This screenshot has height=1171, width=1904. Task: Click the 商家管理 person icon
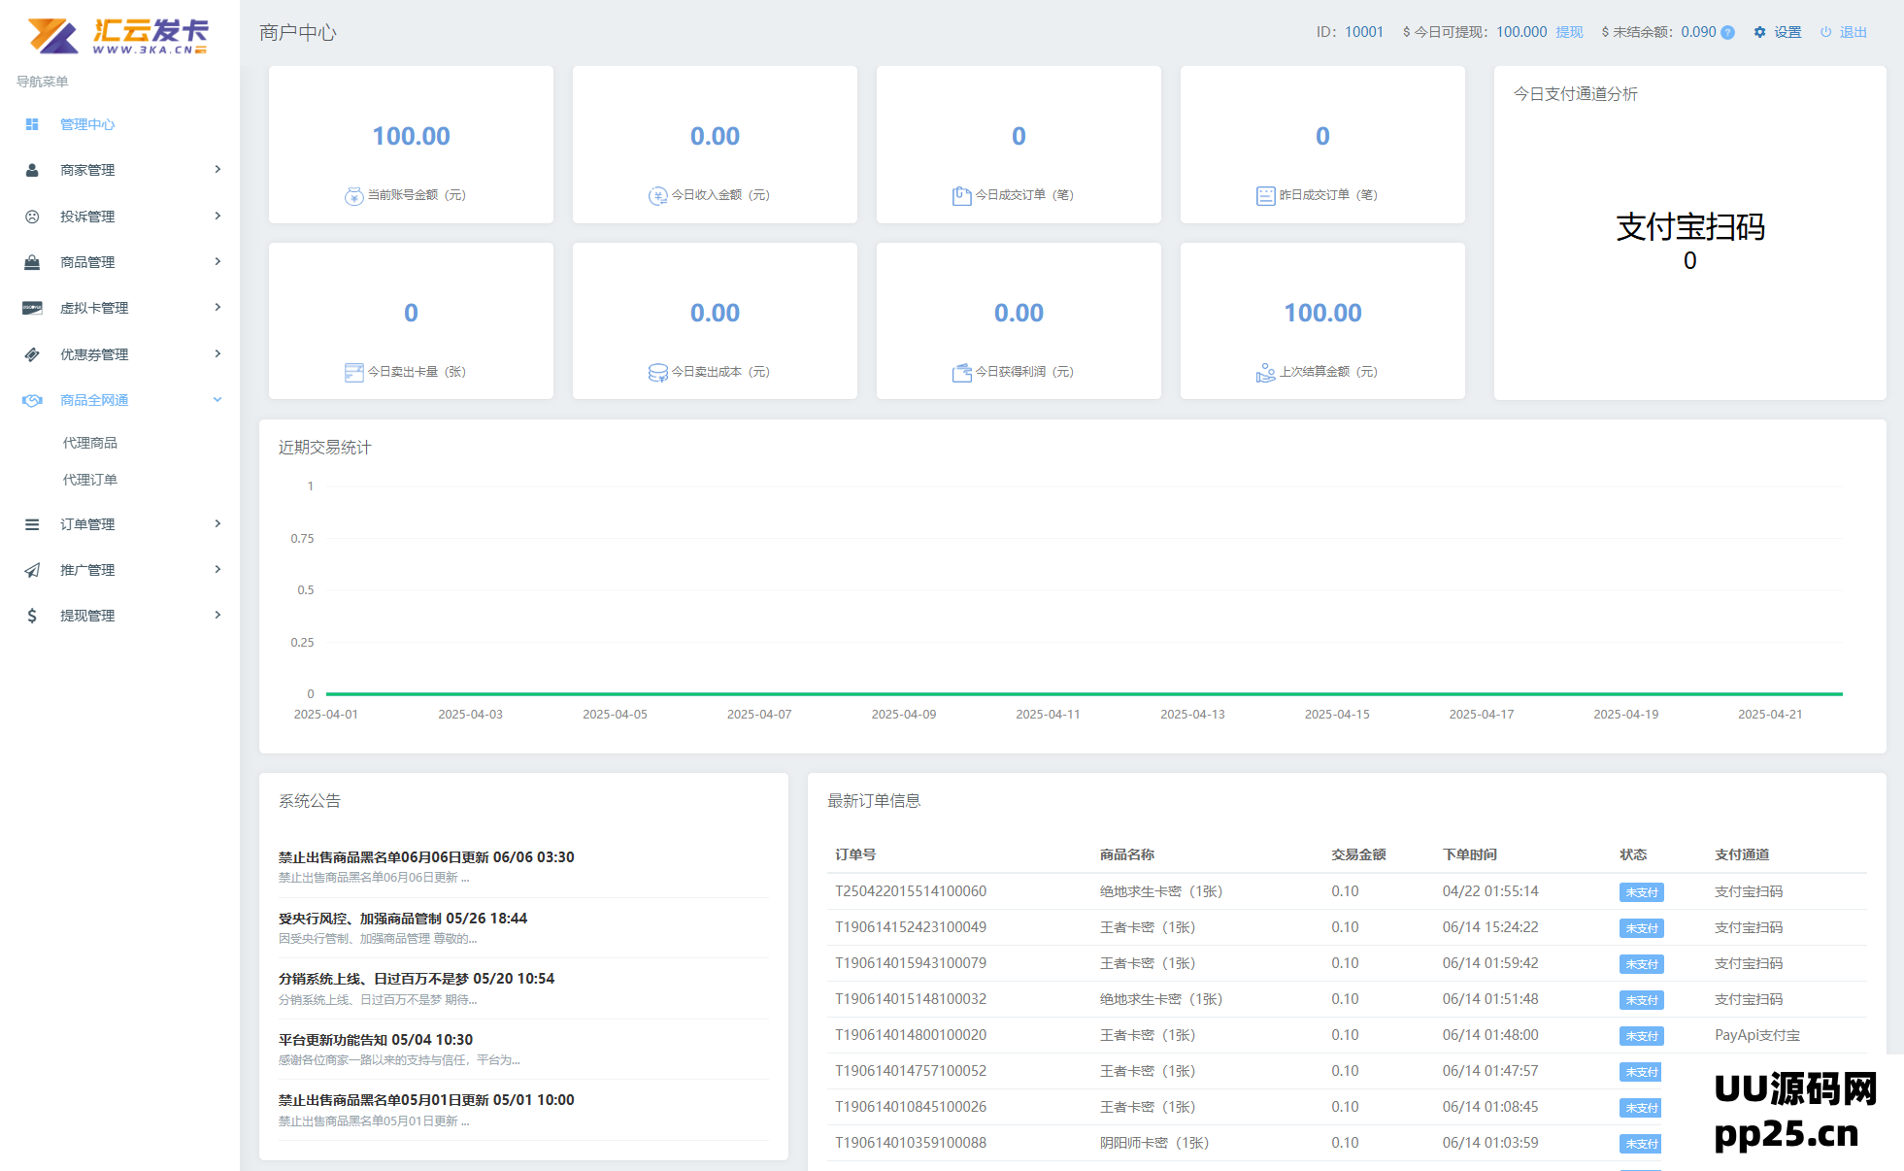coord(32,170)
